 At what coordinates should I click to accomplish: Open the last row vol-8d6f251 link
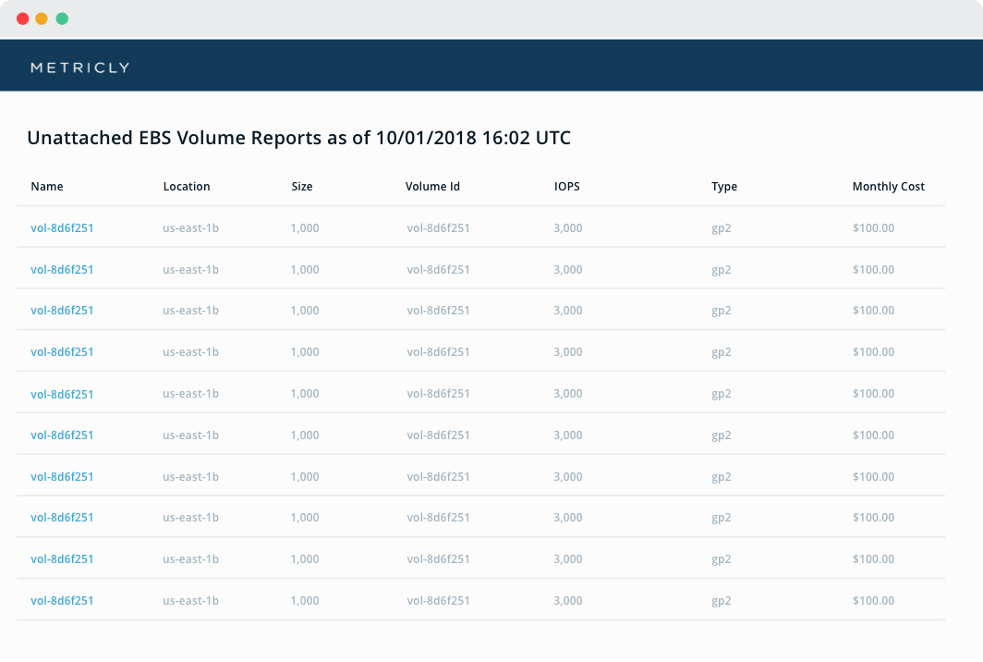pyautogui.click(x=62, y=600)
